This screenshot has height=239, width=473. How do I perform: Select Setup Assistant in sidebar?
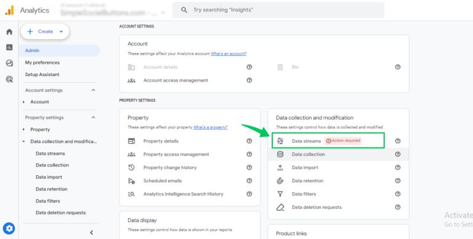tap(42, 74)
